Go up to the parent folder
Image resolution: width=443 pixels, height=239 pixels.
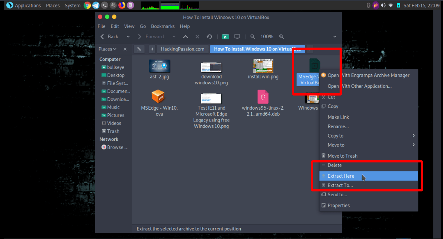click(185, 37)
